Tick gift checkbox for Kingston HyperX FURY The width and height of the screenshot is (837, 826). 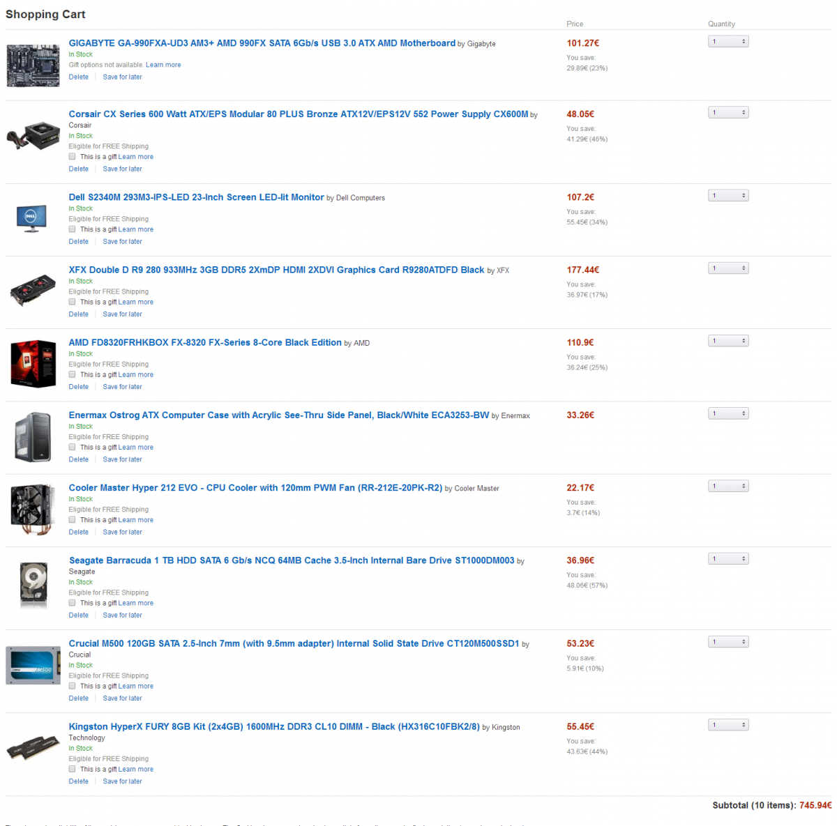[x=72, y=770]
